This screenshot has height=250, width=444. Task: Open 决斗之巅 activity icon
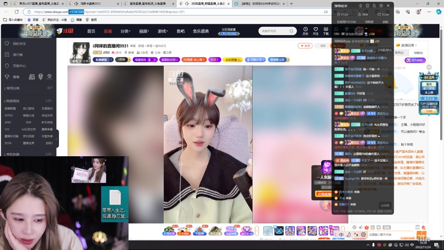pyautogui.click(x=215, y=231)
